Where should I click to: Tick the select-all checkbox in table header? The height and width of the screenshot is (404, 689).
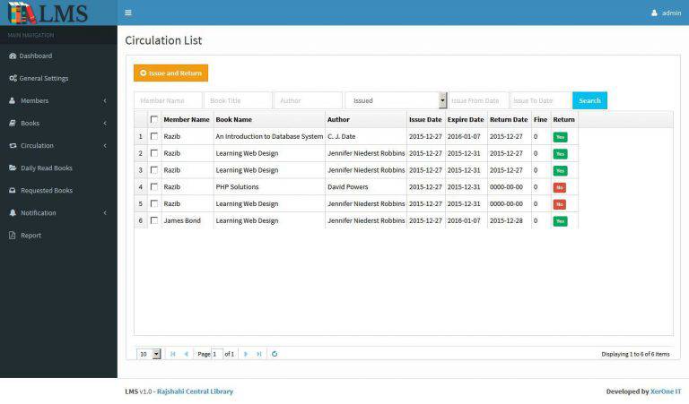[x=154, y=119]
